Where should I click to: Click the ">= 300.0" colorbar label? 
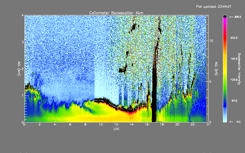click(235, 17)
